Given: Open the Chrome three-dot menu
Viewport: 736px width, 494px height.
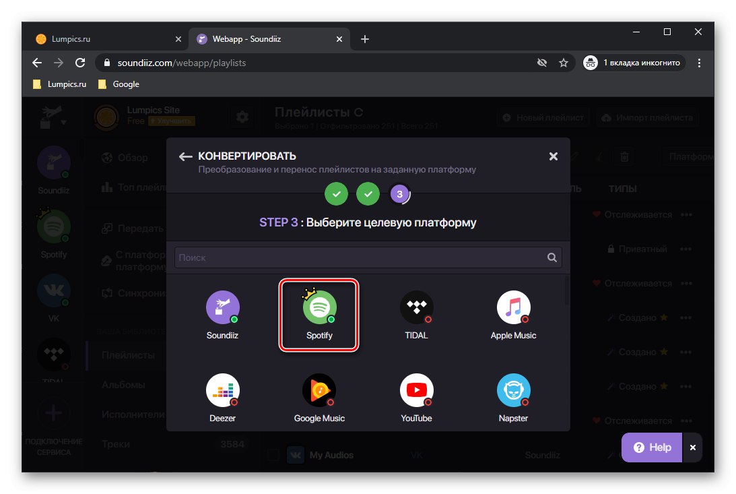Looking at the screenshot, I should coord(700,63).
